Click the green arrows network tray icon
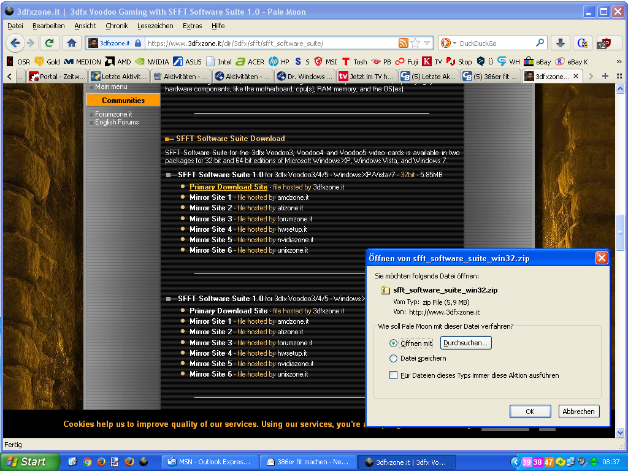Screen dimensions: 628x471 (594, 462)
